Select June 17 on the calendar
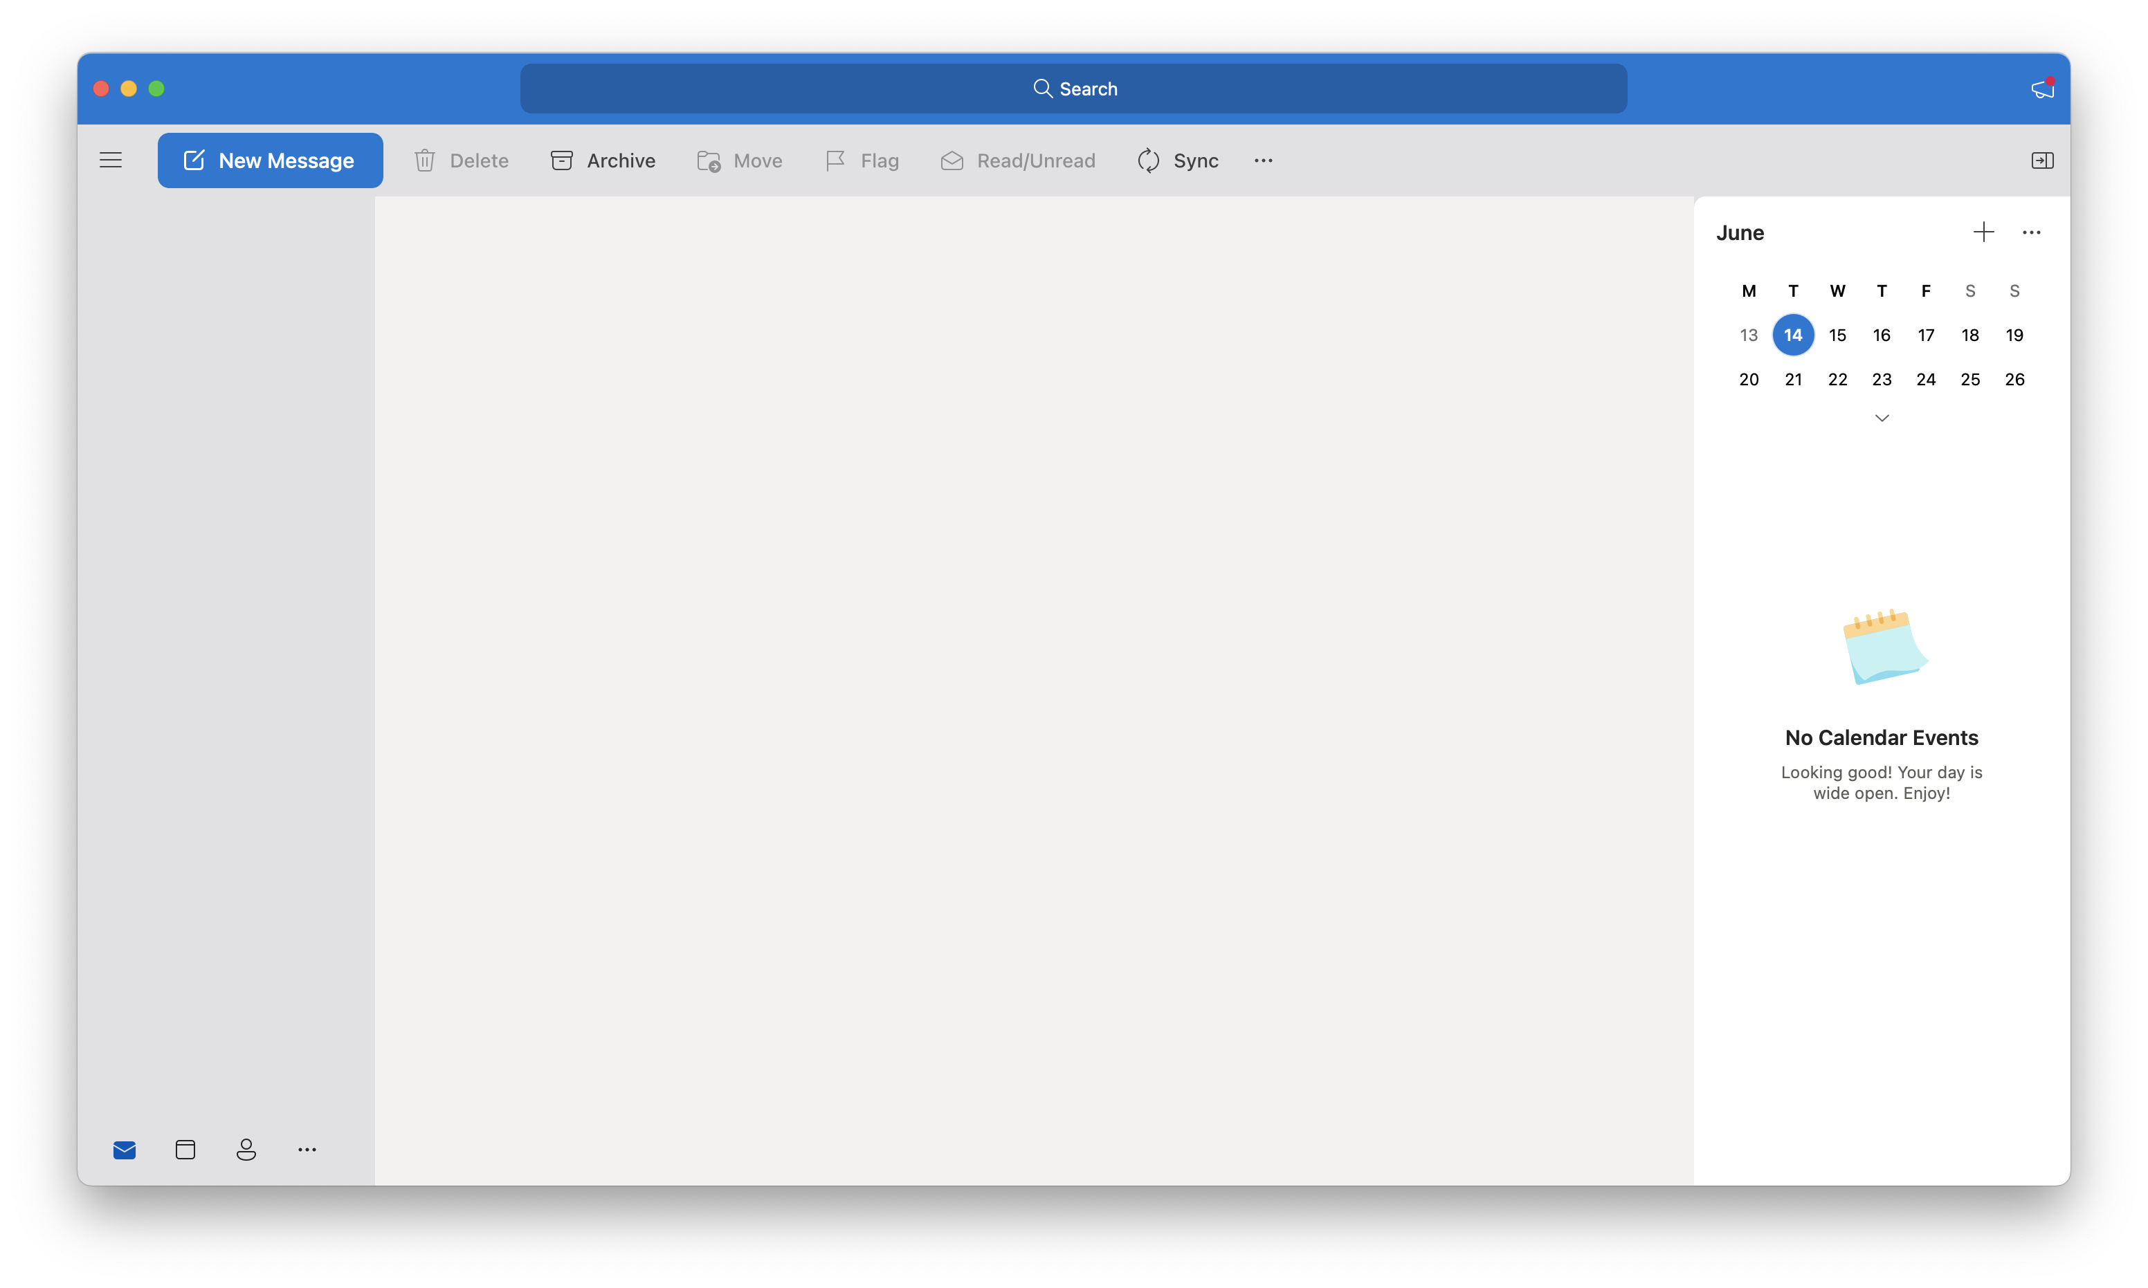The width and height of the screenshot is (2148, 1288). [1926, 335]
